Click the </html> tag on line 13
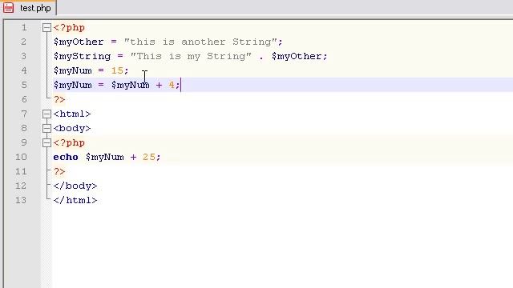 75,200
